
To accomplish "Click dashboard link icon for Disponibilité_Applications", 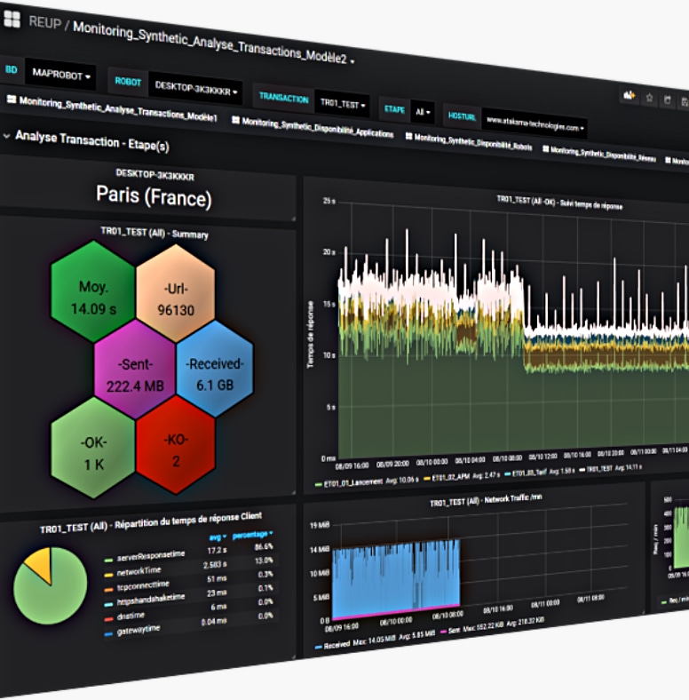I will point(236,120).
